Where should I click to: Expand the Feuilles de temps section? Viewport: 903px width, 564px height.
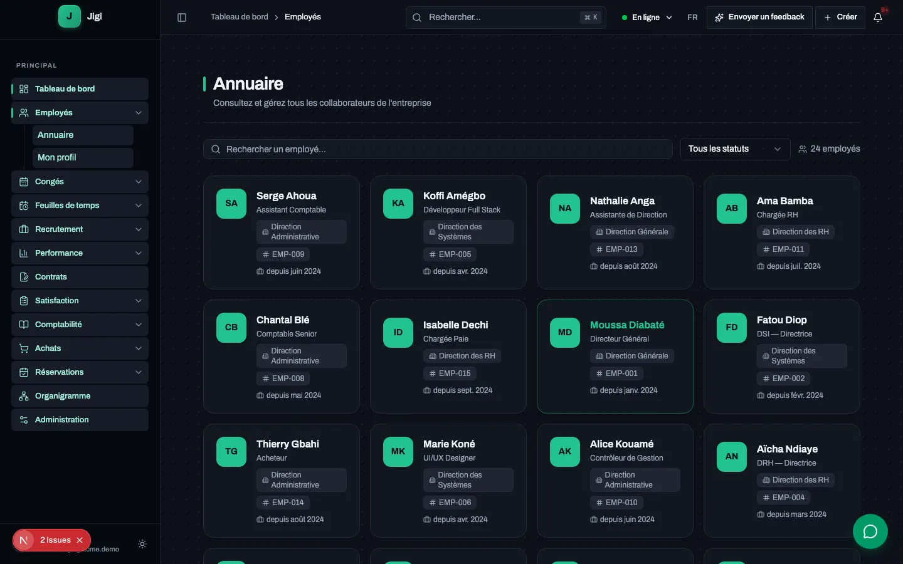pyautogui.click(x=80, y=206)
